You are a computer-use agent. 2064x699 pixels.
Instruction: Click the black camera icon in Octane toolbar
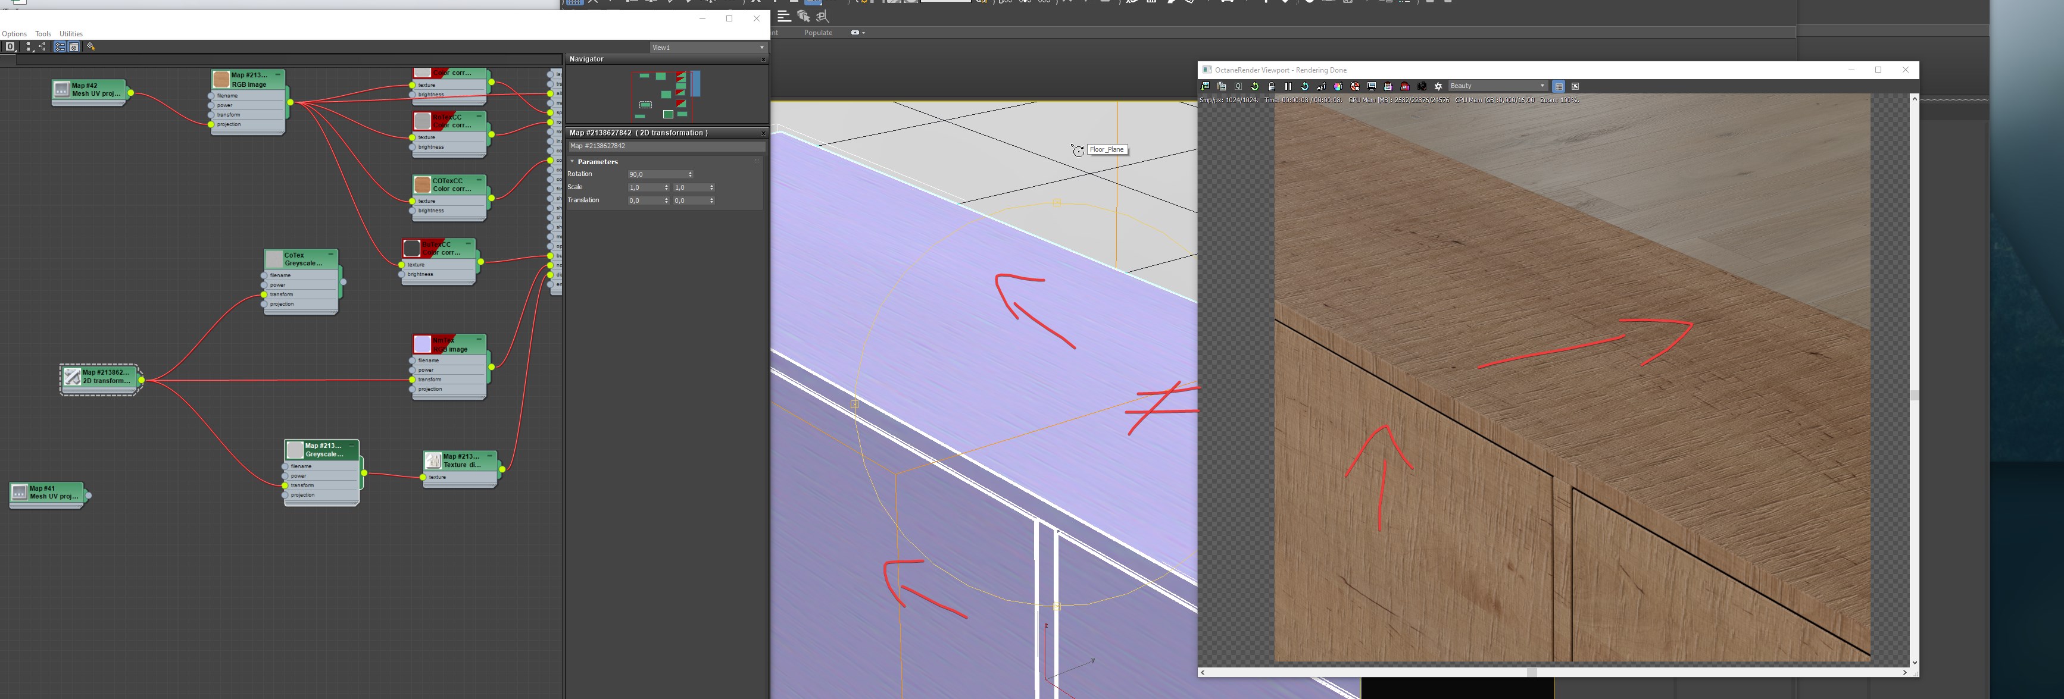pos(1422,86)
